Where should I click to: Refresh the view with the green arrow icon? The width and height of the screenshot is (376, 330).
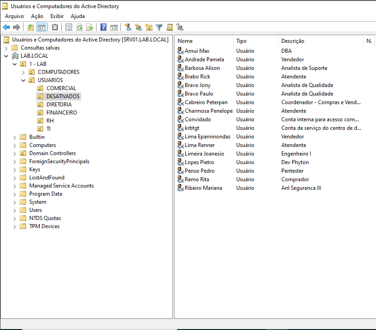click(x=79, y=27)
